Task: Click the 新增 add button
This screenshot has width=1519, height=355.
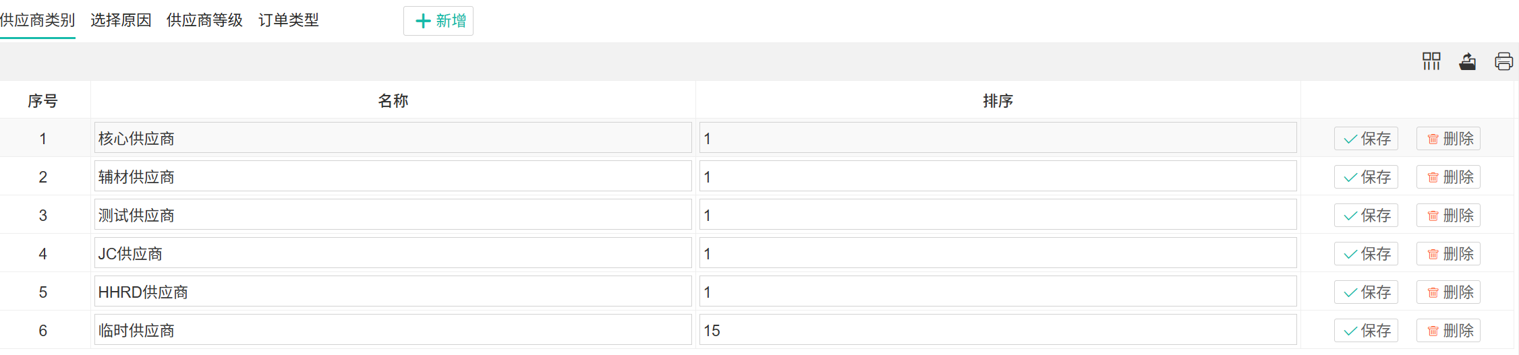Action: (x=438, y=21)
